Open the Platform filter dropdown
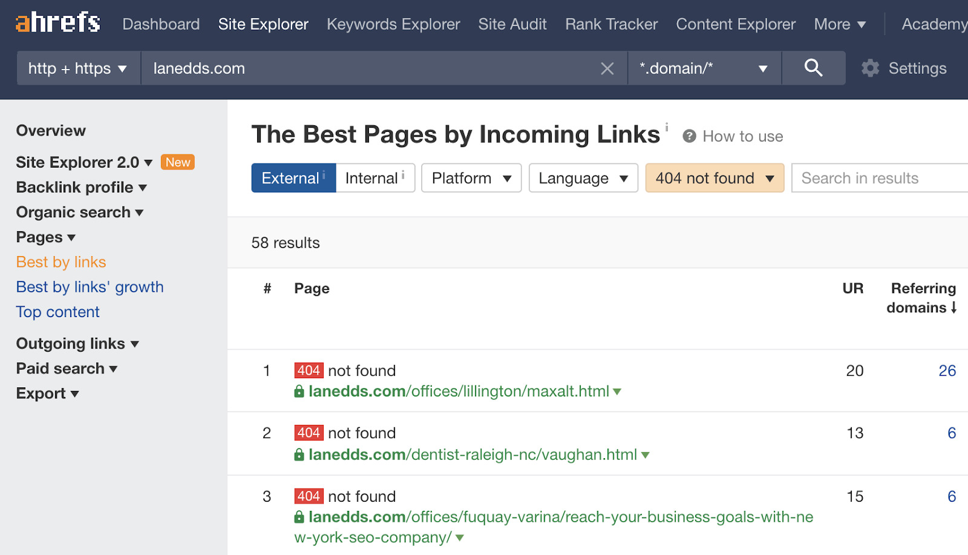 click(471, 178)
